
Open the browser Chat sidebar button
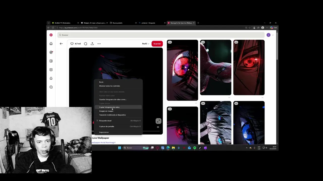tap(274, 28)
